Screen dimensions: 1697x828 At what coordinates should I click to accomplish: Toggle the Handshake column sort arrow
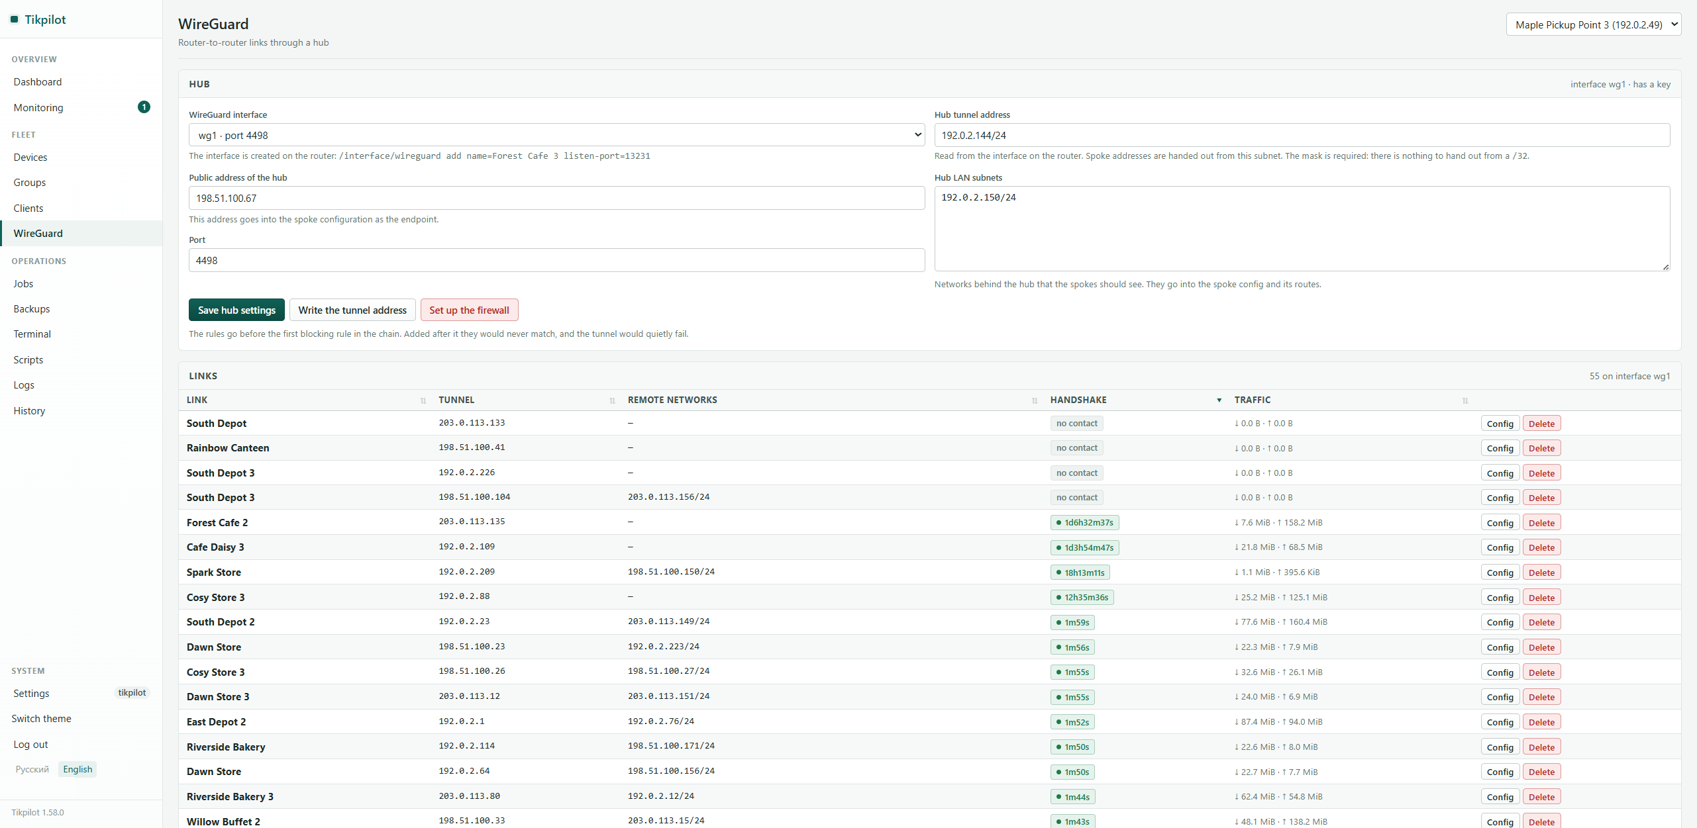[1219, 400]
